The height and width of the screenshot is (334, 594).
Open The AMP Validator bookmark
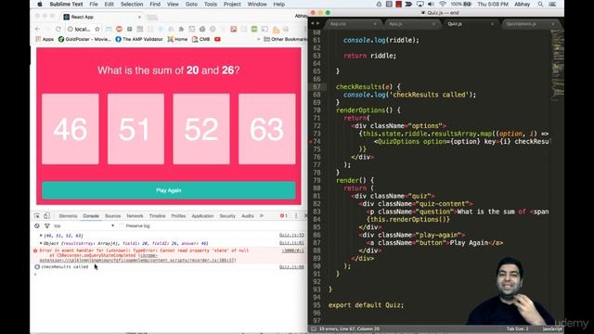tap(138, 39)
